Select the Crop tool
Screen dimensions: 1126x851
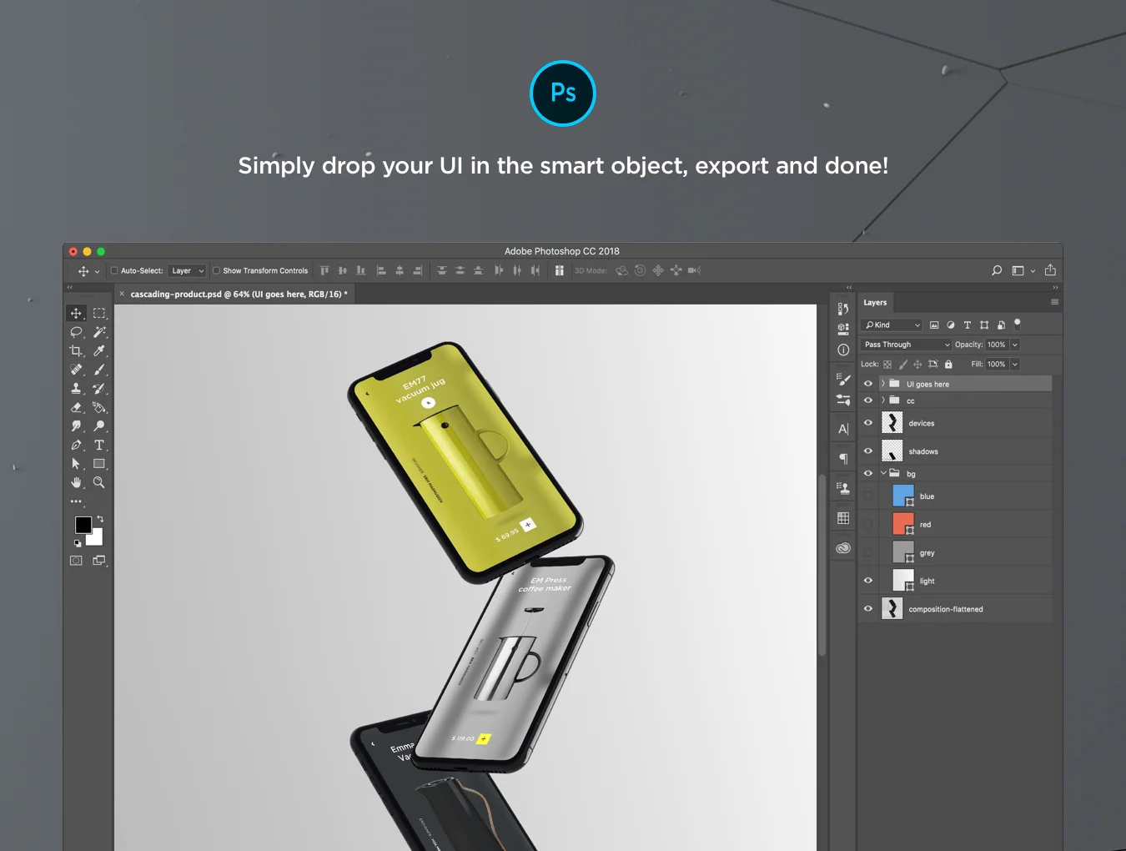tap(76, 351)
